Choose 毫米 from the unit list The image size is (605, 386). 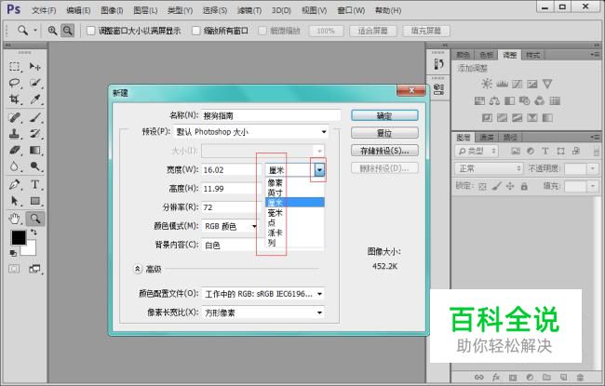[295, 212]
